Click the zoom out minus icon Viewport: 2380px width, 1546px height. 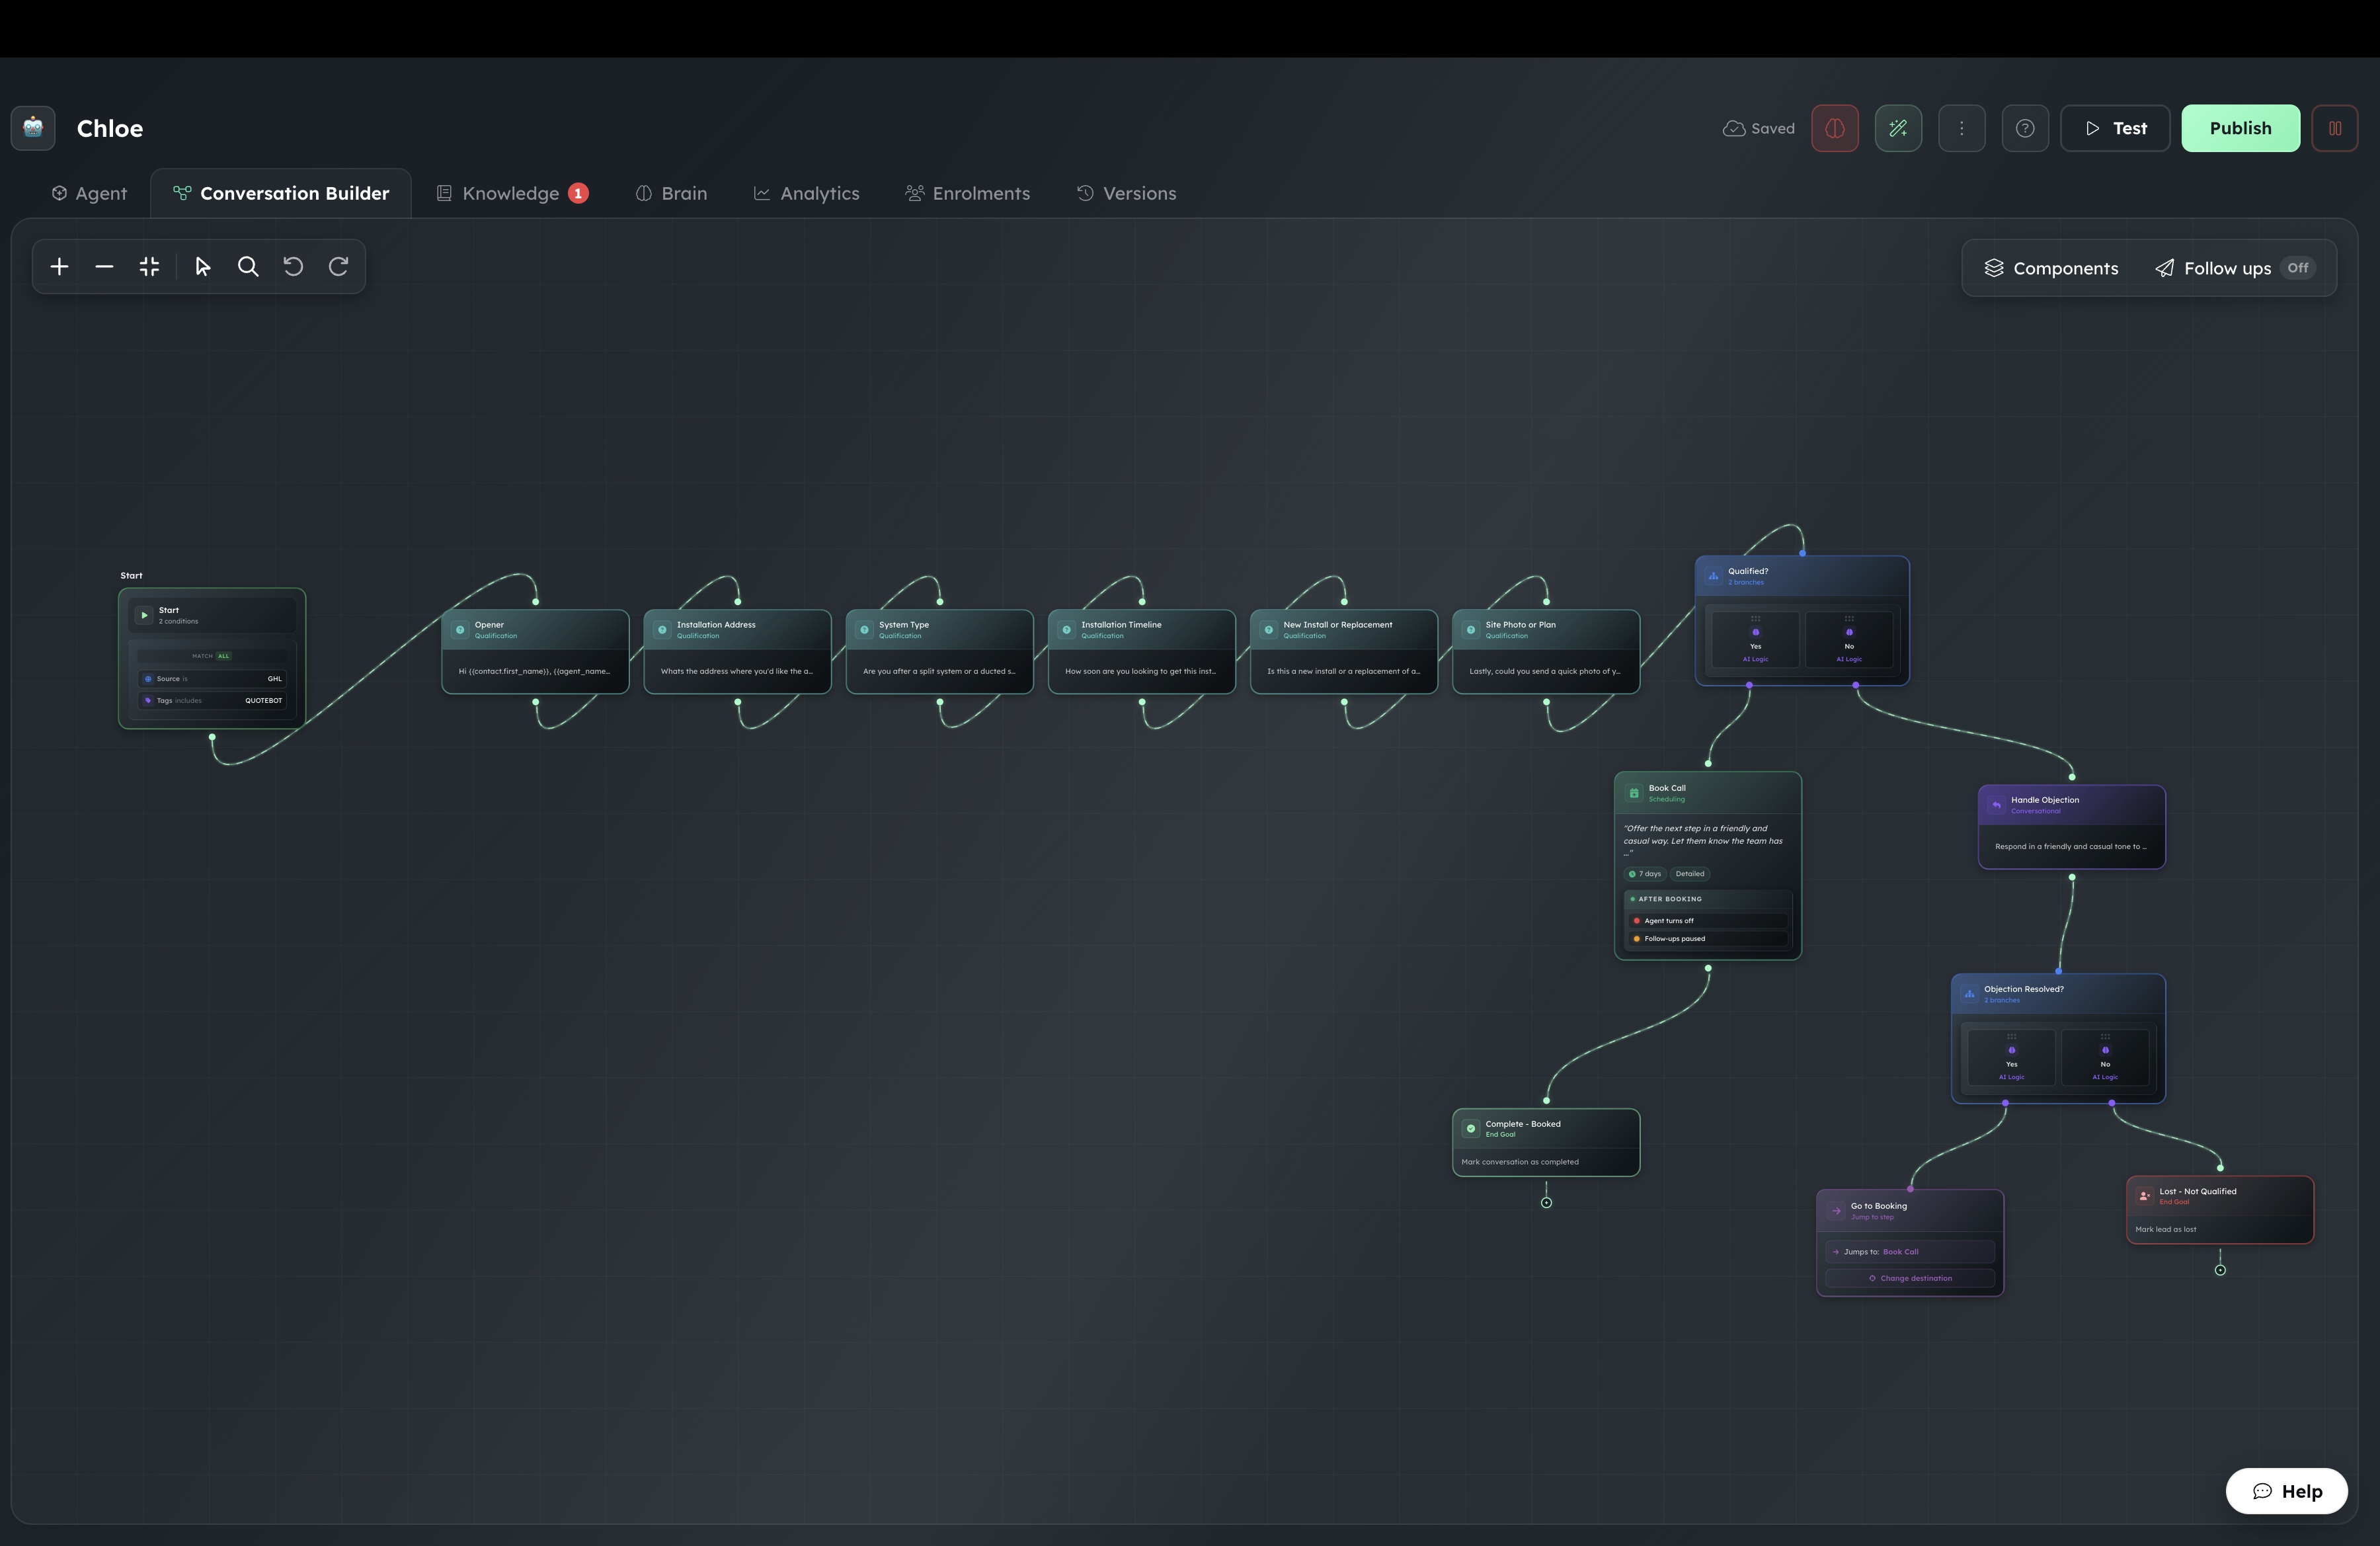(104, 267)
